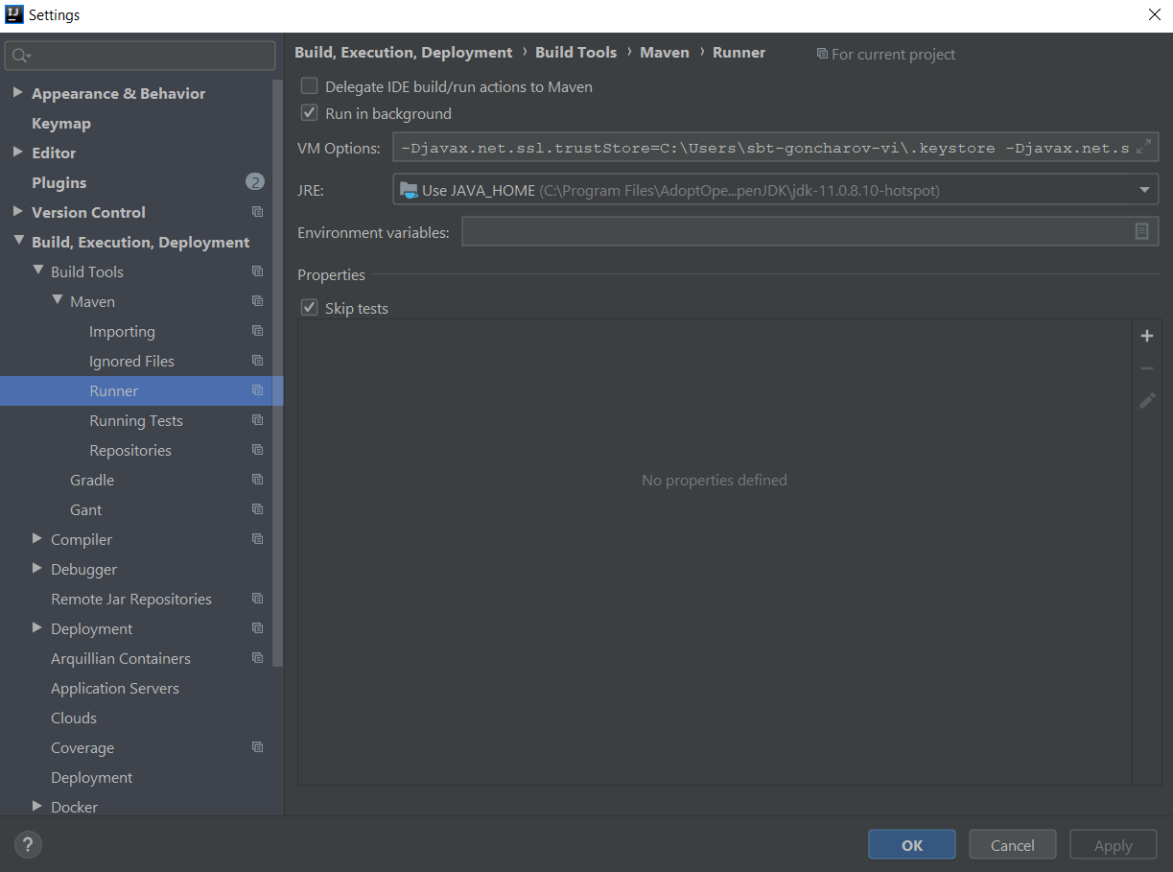
Task: Uncheck Run in background option
Action: pyautogui.click(x=309, y=113)
